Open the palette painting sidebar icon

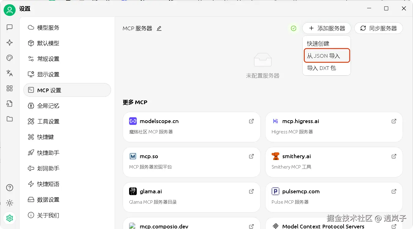(x=10, y=58)
